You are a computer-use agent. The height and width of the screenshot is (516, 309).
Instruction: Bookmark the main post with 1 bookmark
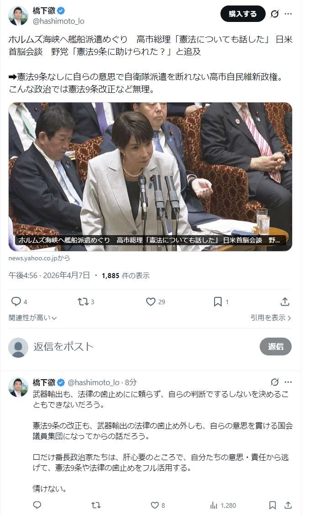pyautogui.click(x=218, y=301)
